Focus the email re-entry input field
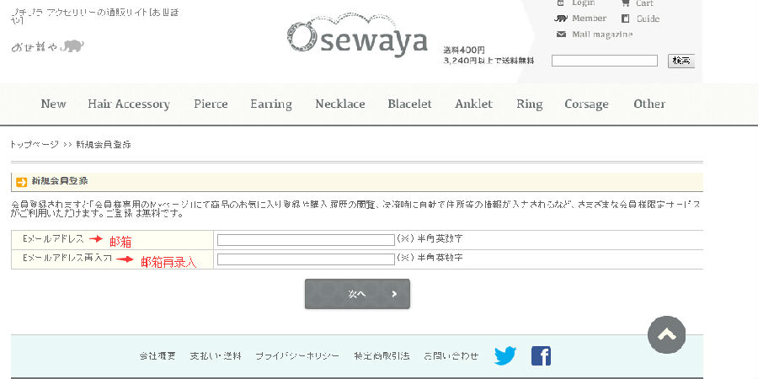The image size is (758, 379). (x=306, y=259)
